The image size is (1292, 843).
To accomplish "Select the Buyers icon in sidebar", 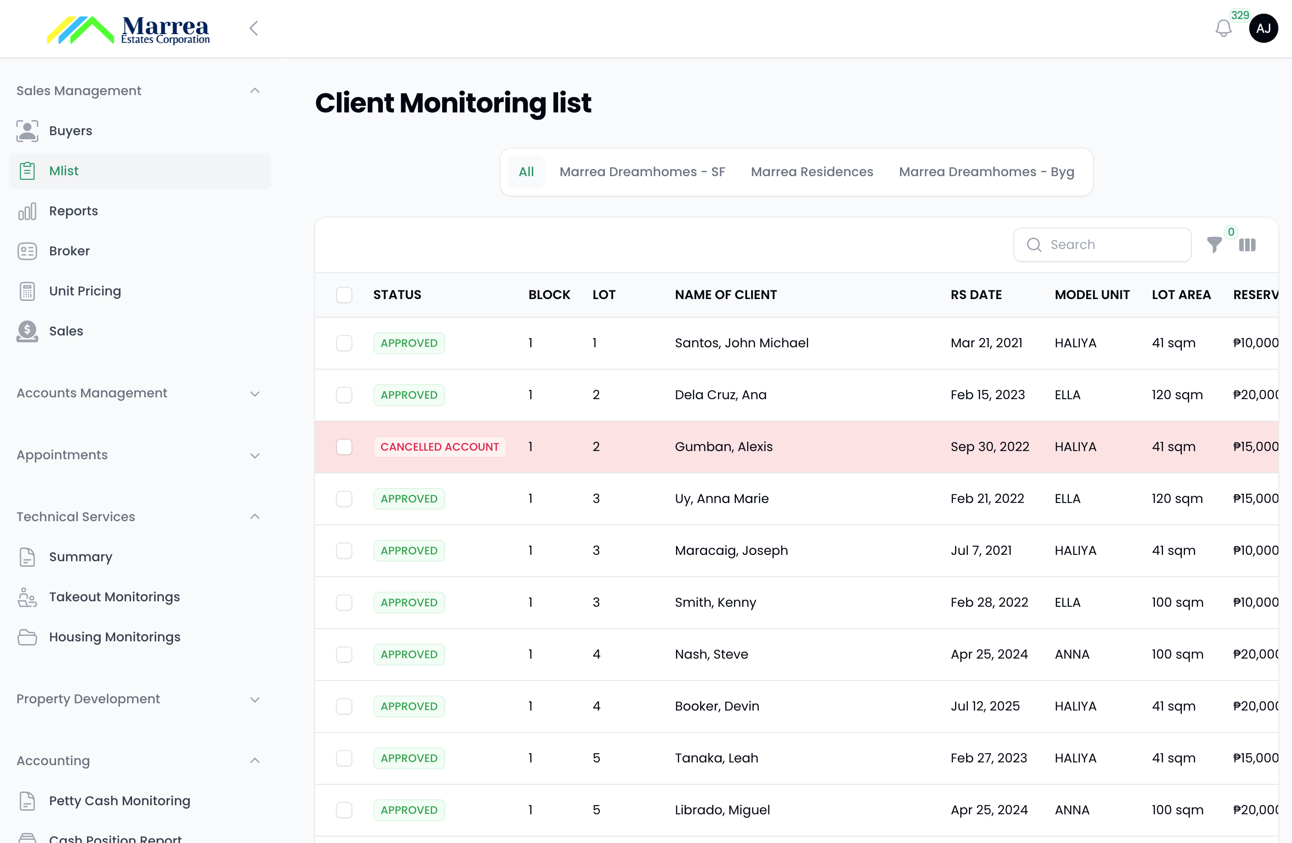I will pos(27,130).
